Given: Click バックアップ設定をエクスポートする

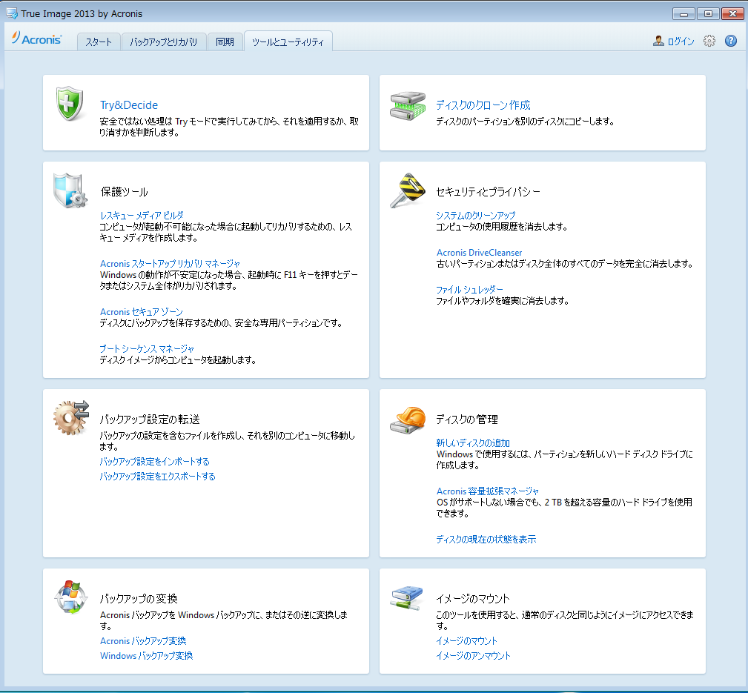Looking at the screenshot, I should click(157, 476).
